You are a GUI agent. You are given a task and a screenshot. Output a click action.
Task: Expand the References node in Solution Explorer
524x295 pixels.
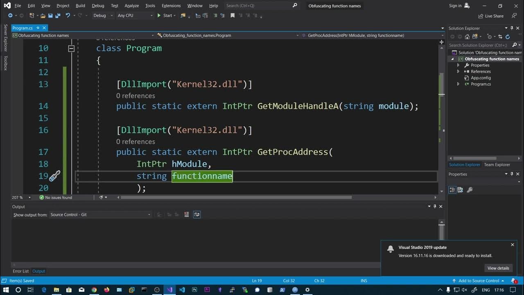[458, 71]
